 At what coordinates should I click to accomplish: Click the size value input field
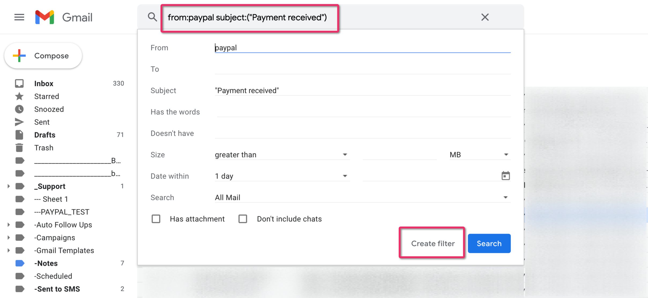tap(400, 155)
